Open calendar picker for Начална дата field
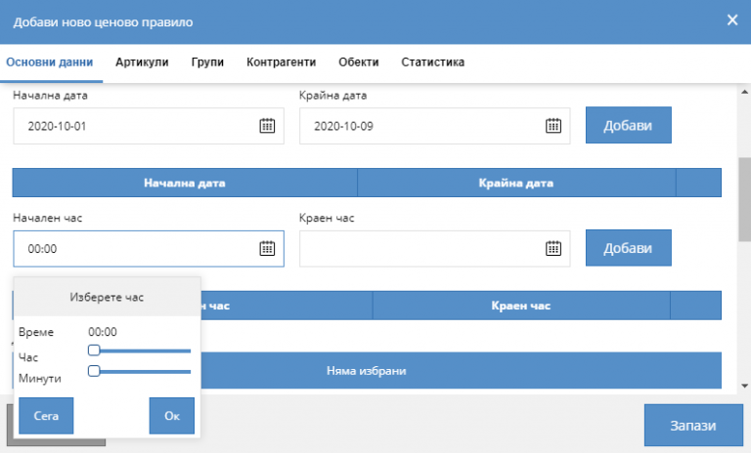 [266, 126]
